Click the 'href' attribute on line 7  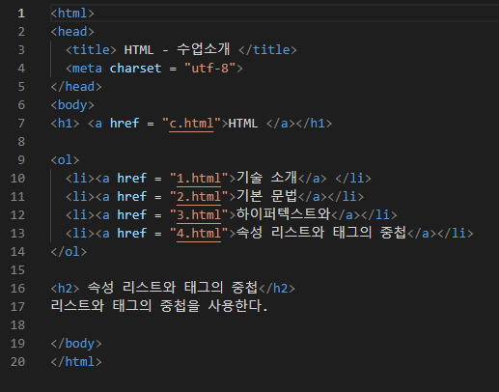(x=125, y=124)
